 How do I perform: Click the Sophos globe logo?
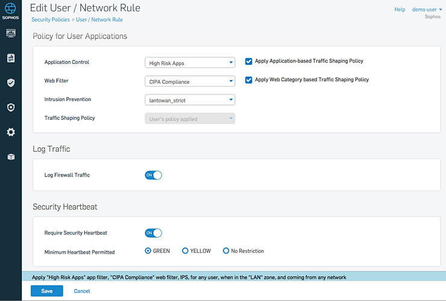point(11,8)
